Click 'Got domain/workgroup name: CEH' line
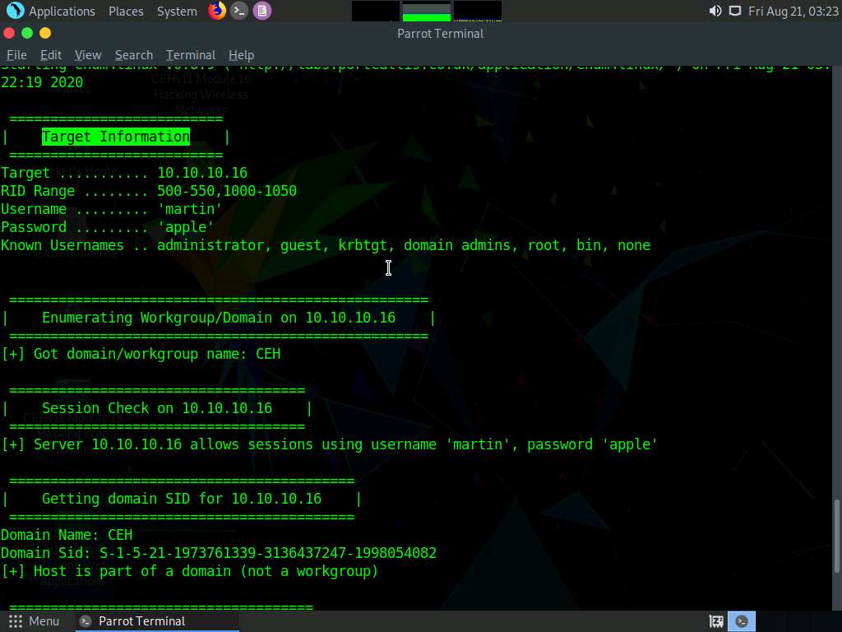Image resolution: width=842 pixels, height=632 pixels. click(x=141, y=354)
